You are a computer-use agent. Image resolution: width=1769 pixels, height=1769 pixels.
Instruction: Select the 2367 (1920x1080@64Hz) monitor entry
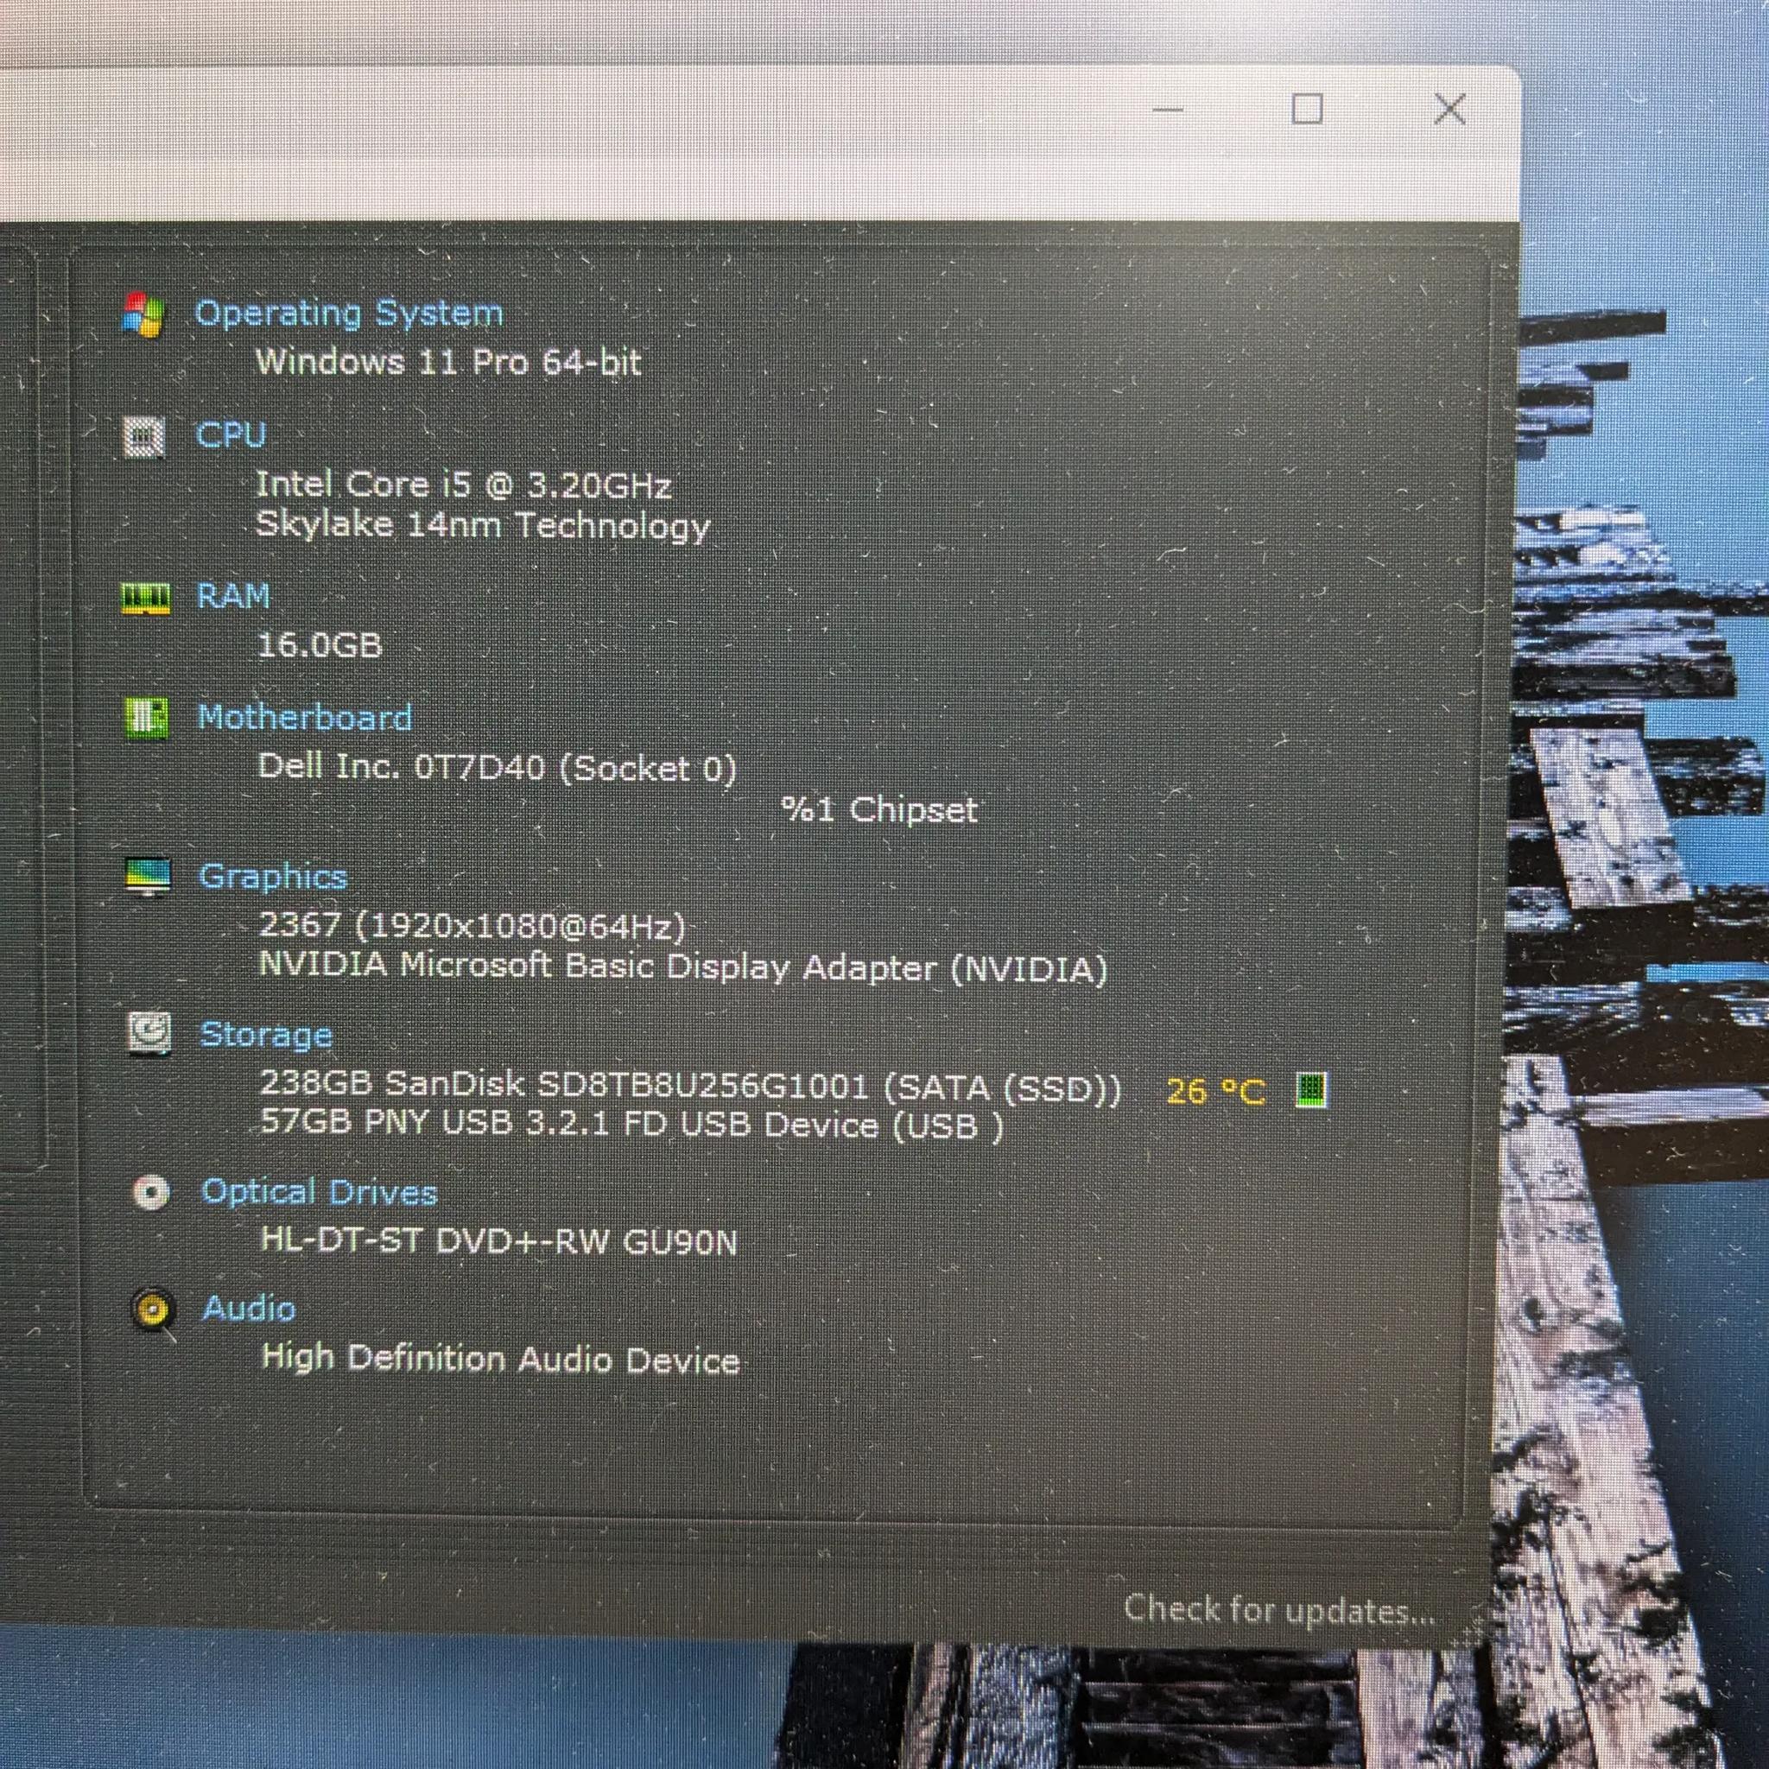472,927
